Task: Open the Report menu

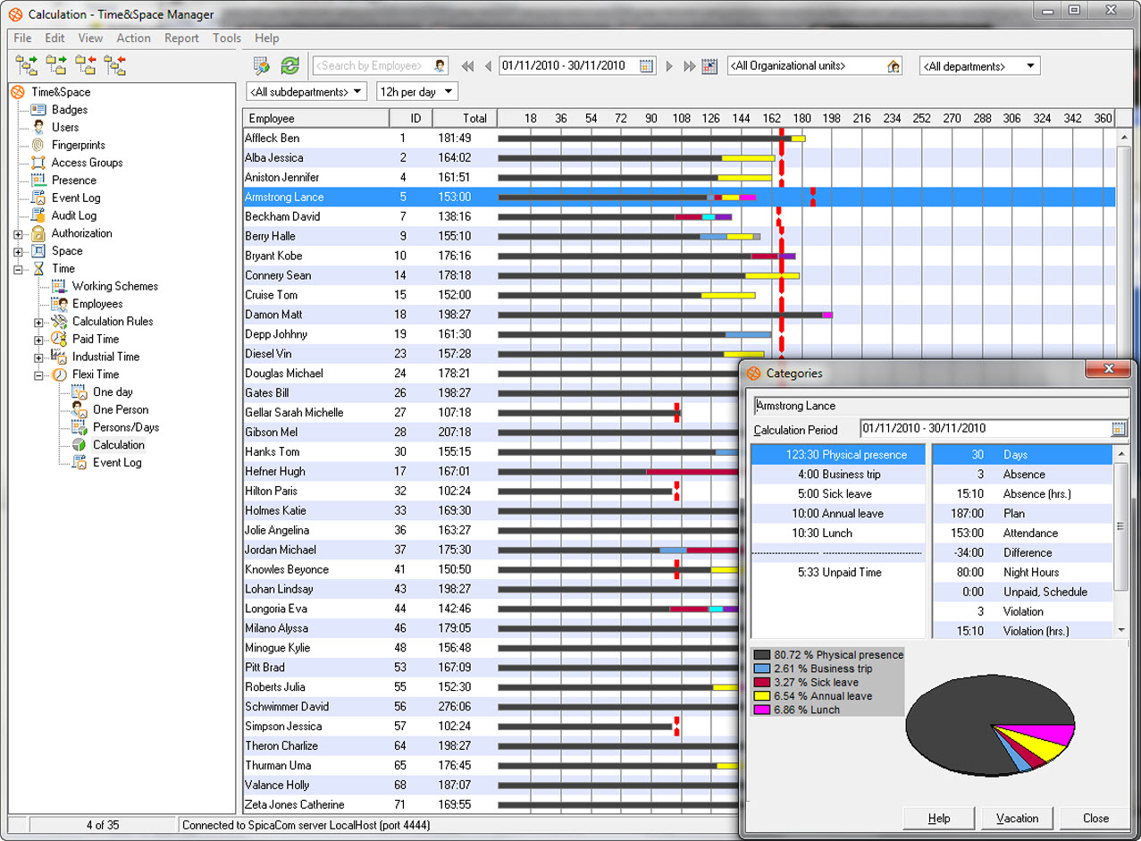Action: tap(181, 38)
